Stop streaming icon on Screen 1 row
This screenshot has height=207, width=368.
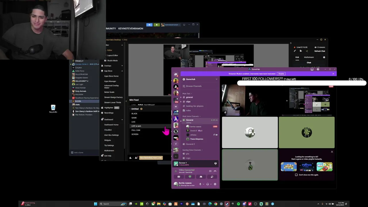(215, 164)
